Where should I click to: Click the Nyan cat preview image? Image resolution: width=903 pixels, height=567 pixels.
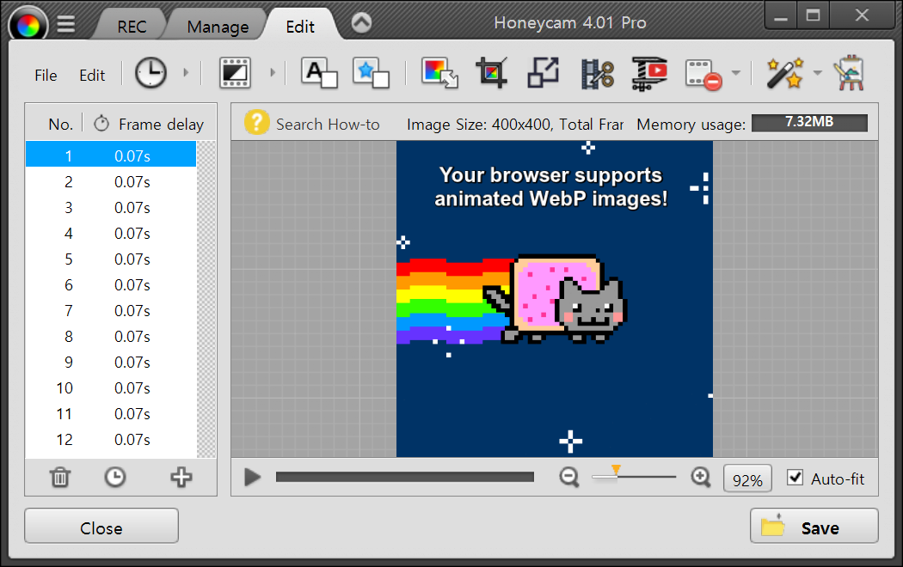coord(555,299)
